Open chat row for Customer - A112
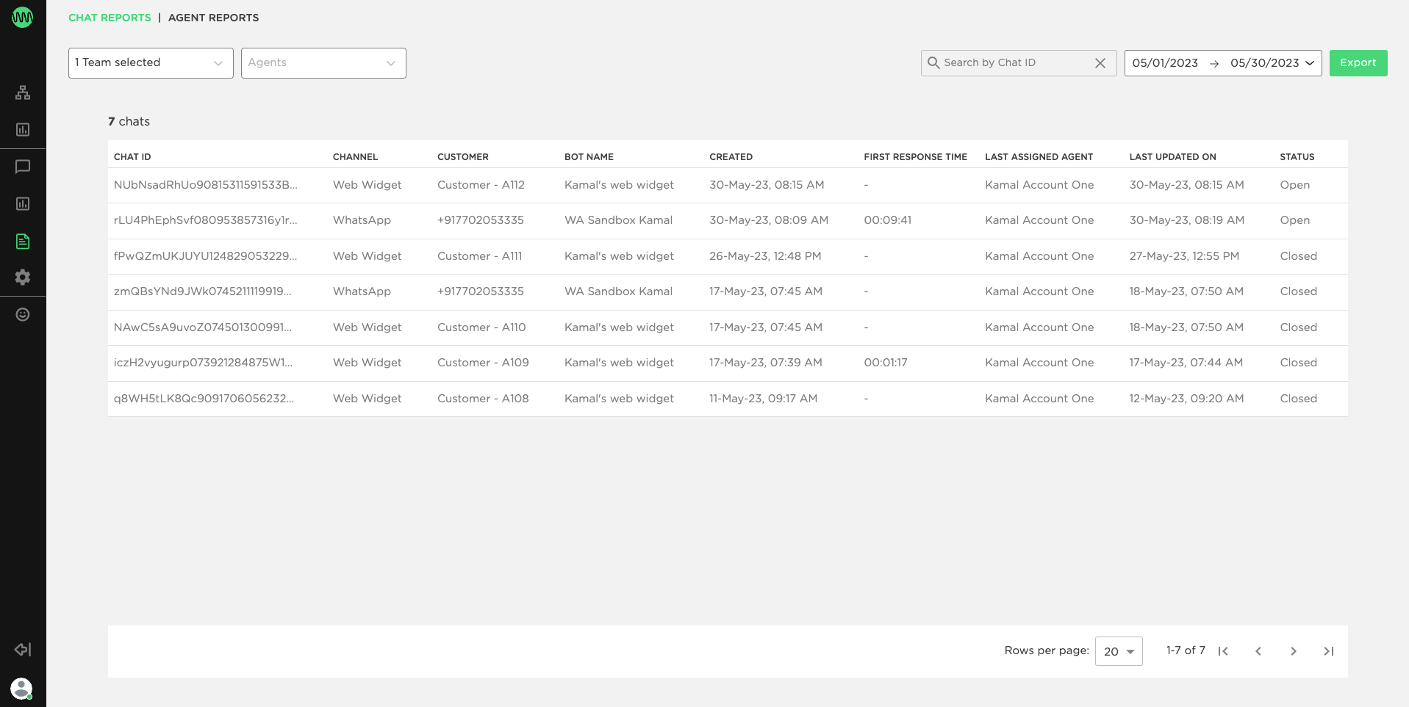The image size is (1409, 707). click(728, 185)
